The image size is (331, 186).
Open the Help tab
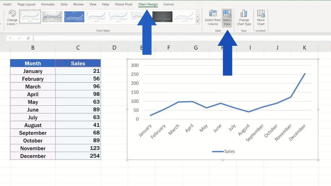[x=106, y=4]
